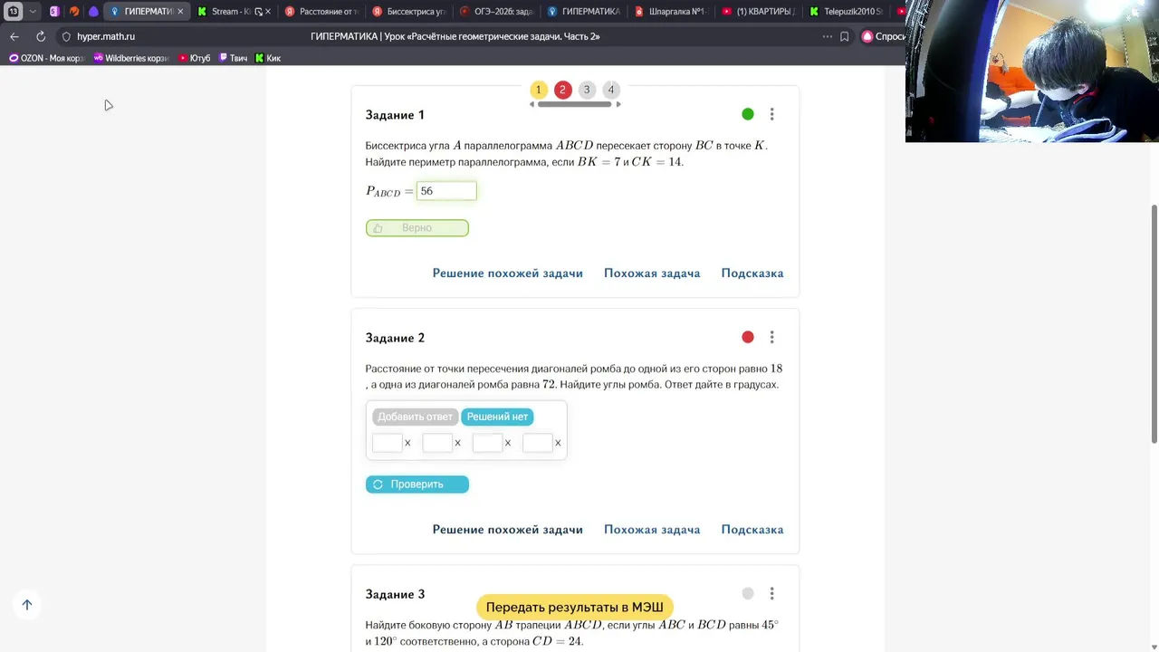Click the red status dot of Задание 2
The width and height of the screenshot is (1159, 652).
pyautogui.click(x=748, y=337)
